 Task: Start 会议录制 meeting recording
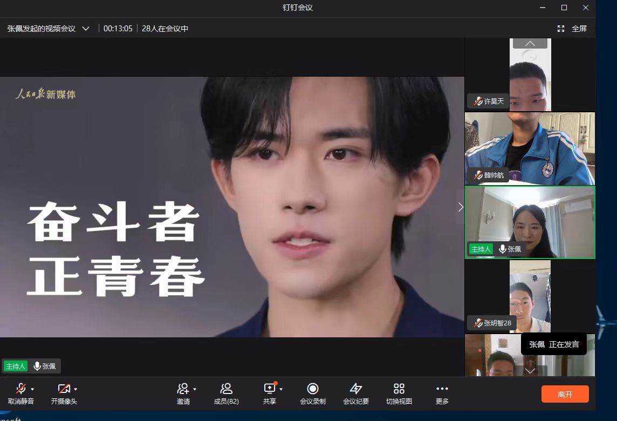pos(313,393)
